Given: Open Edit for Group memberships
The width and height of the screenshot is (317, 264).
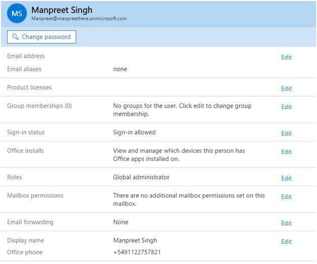Looking at the screenshot, I should (x=286, y=107).
